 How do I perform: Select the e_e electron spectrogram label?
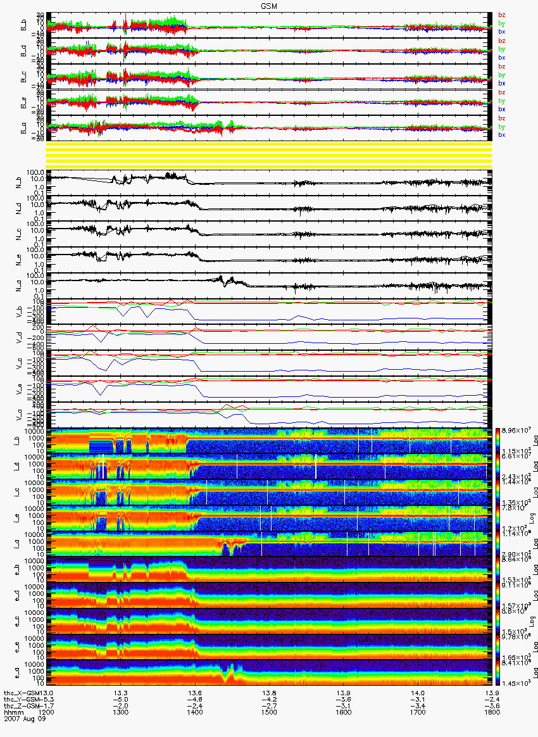17,646
